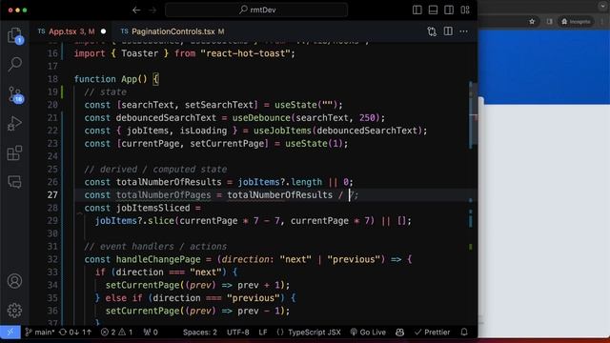Viewport: 610px width, 343px height.
Task: Open the browser side panel icon
Action: [x=549, y=22]
